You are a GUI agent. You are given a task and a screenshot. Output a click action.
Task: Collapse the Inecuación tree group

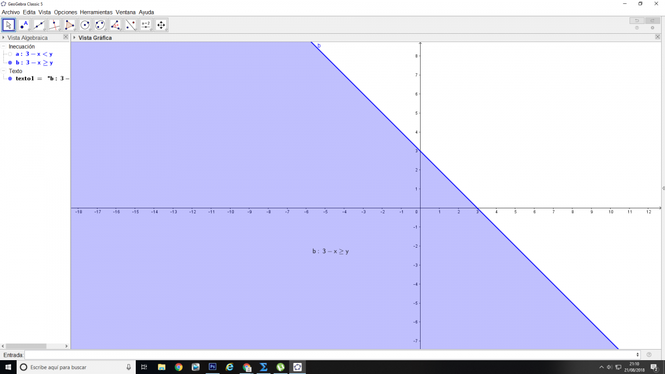tap(4, 47)
